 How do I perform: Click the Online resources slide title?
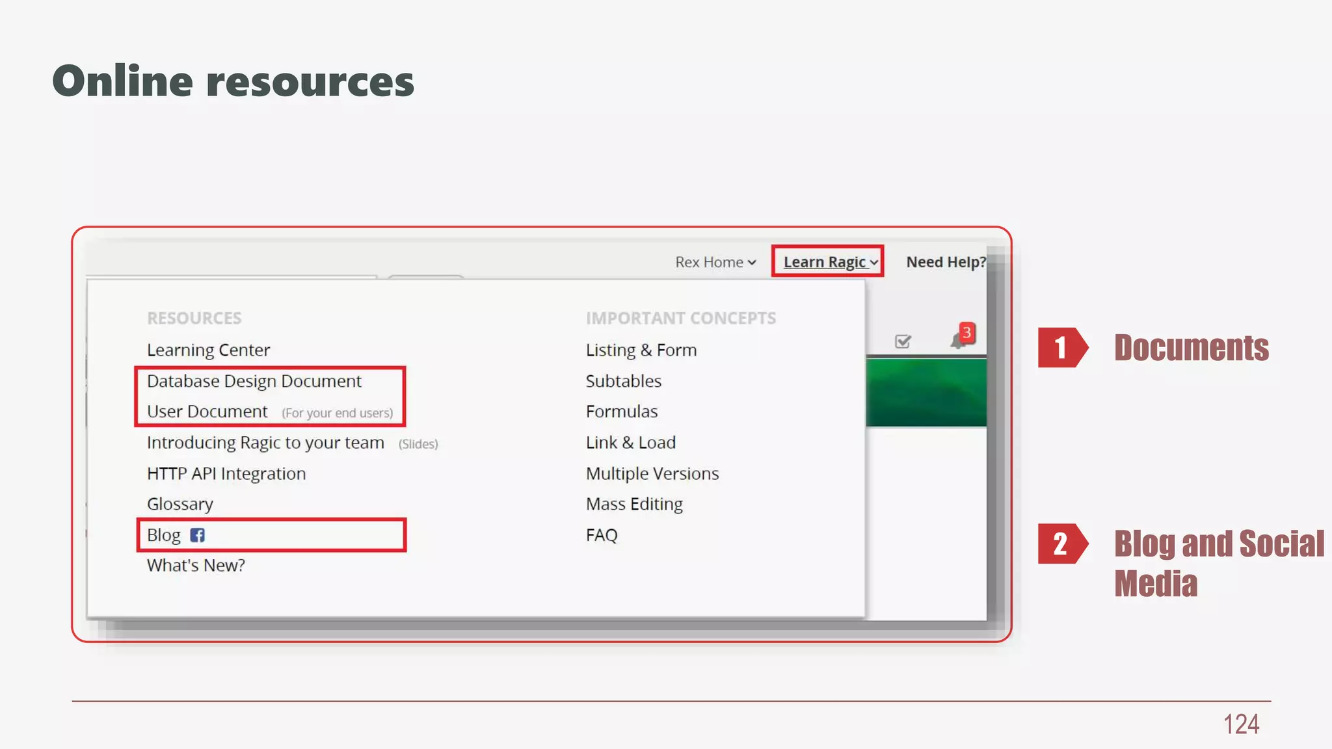[233, 82]
